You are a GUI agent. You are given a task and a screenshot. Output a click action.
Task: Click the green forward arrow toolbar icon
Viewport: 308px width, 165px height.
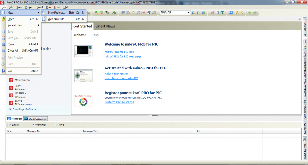pyautogui.click(x=255, y=13)
